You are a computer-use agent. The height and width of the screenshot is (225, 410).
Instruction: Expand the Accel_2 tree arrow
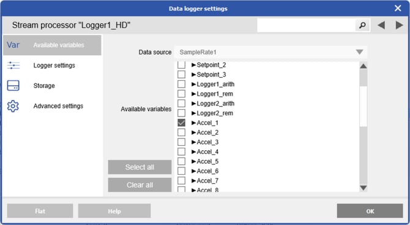(194, 132)
